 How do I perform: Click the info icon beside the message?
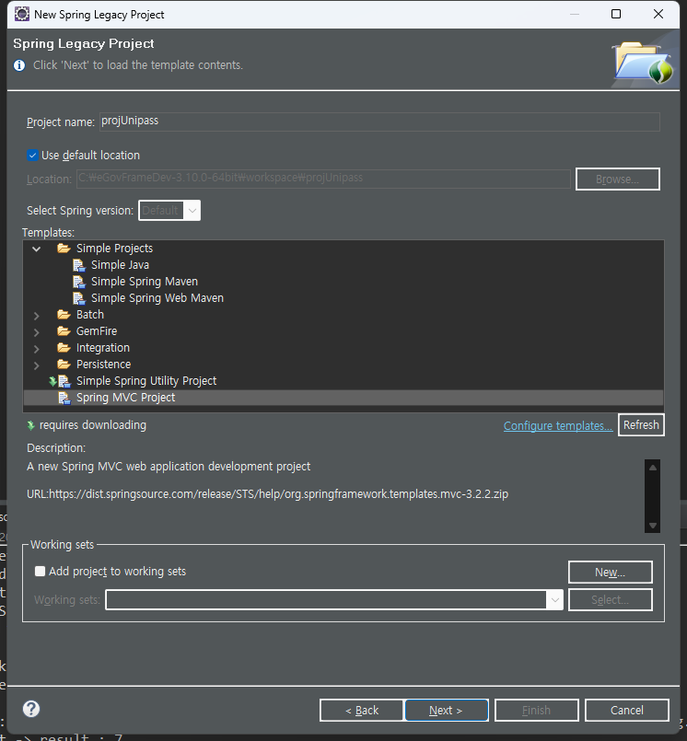coord(19,65)
